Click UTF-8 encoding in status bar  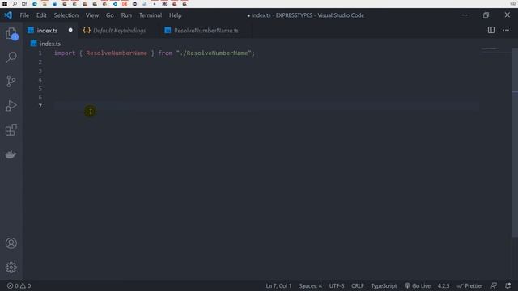337,285
